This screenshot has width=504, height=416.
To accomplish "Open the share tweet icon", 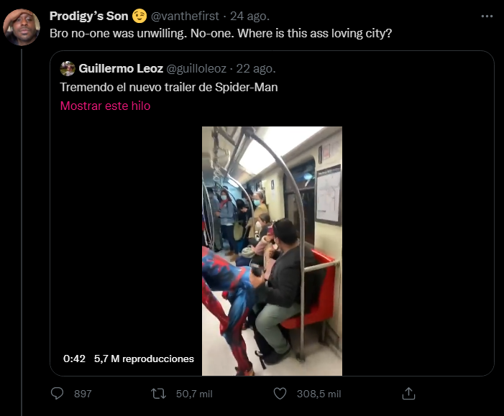I will point(408,394).
